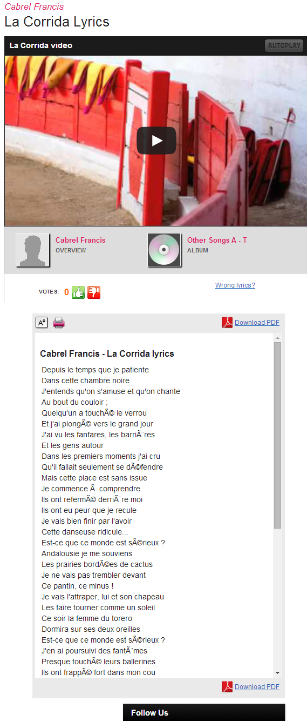Viewport: 307px width, 721px height.
Task: Open the Other Songs A - T album
Action: coord(217,240)
